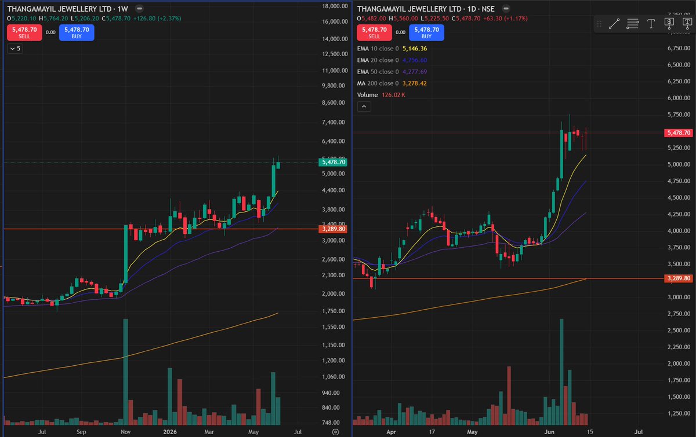
Task: Click SELL 5,478.70 on the daily chart
Action: pyautogui.click(x=375, y=32)
